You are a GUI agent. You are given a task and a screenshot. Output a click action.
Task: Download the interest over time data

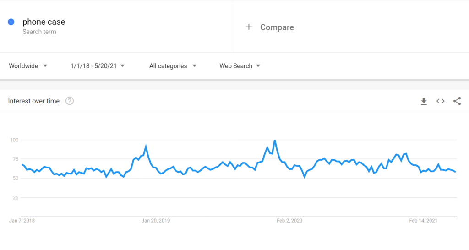point(424,101)
